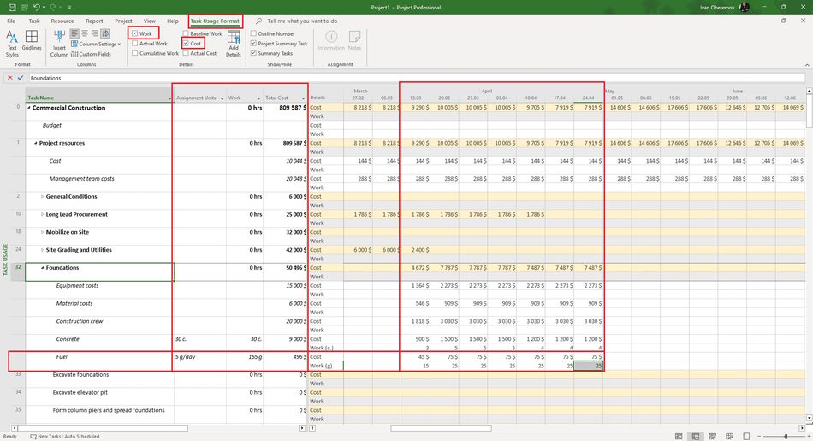Click the Redo arrow in the title bar
813x441 pixels.
tap(53, 7)
